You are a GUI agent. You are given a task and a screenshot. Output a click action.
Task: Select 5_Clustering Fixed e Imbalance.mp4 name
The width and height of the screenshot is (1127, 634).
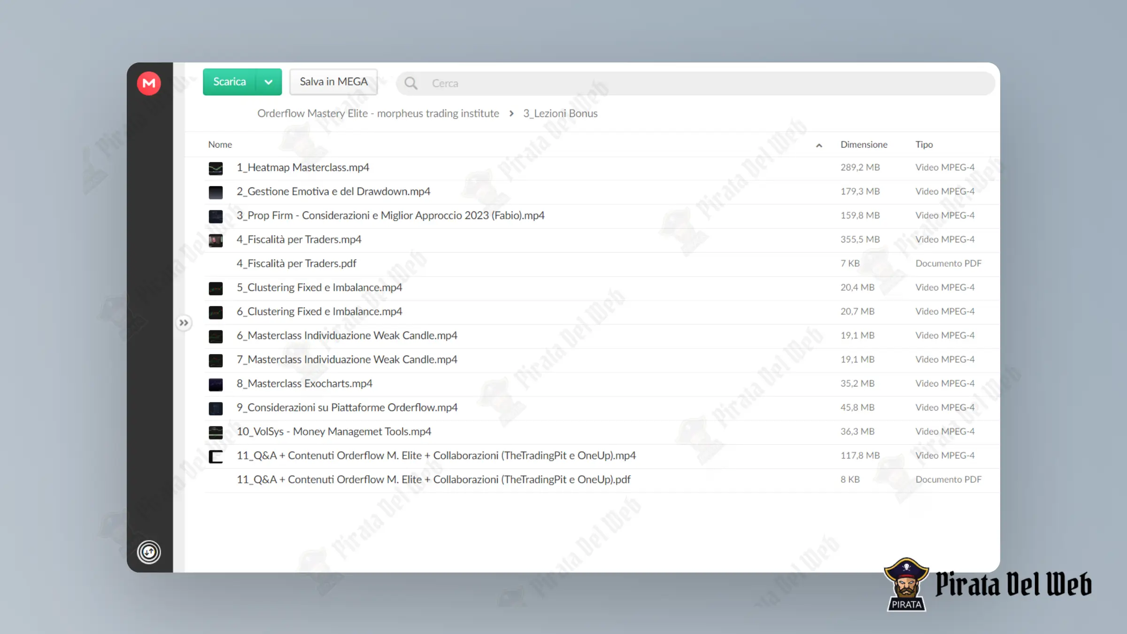[x=319, y=287]
